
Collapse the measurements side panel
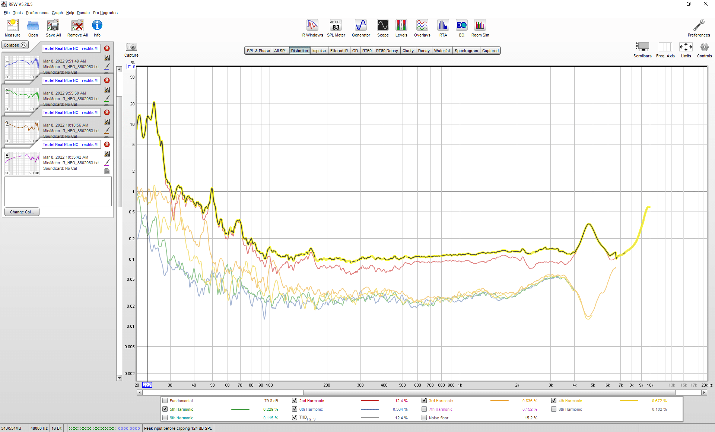[x=15, y=45]
